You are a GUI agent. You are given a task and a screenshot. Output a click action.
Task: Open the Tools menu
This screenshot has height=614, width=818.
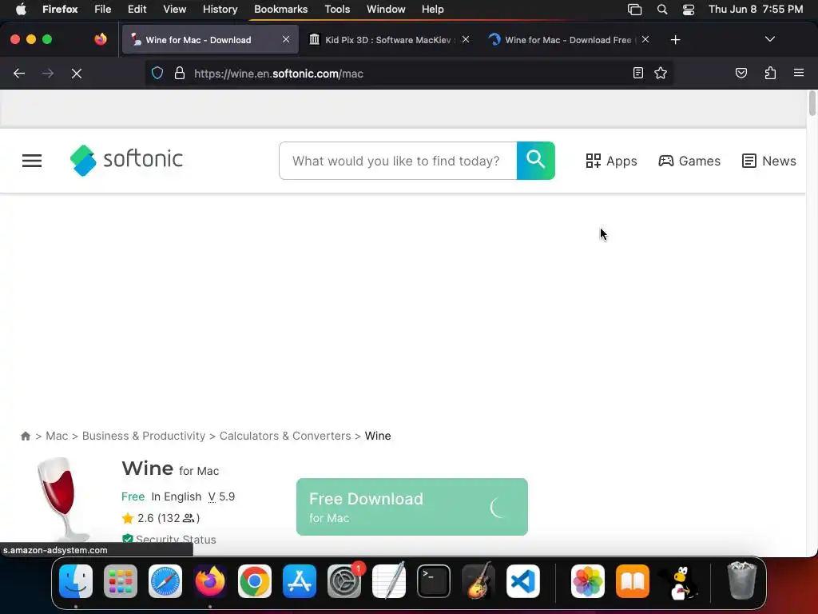tap(337, 10)
